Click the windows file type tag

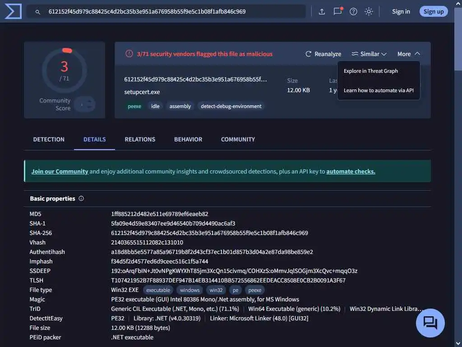[x=190, y=290]
